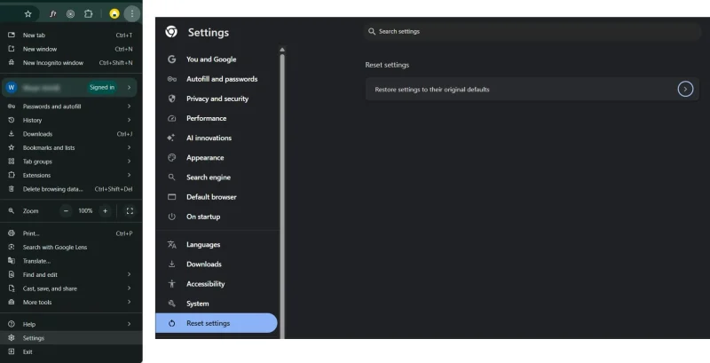
Task: Choose New Incognito window from menu
Action: [53, 62]
